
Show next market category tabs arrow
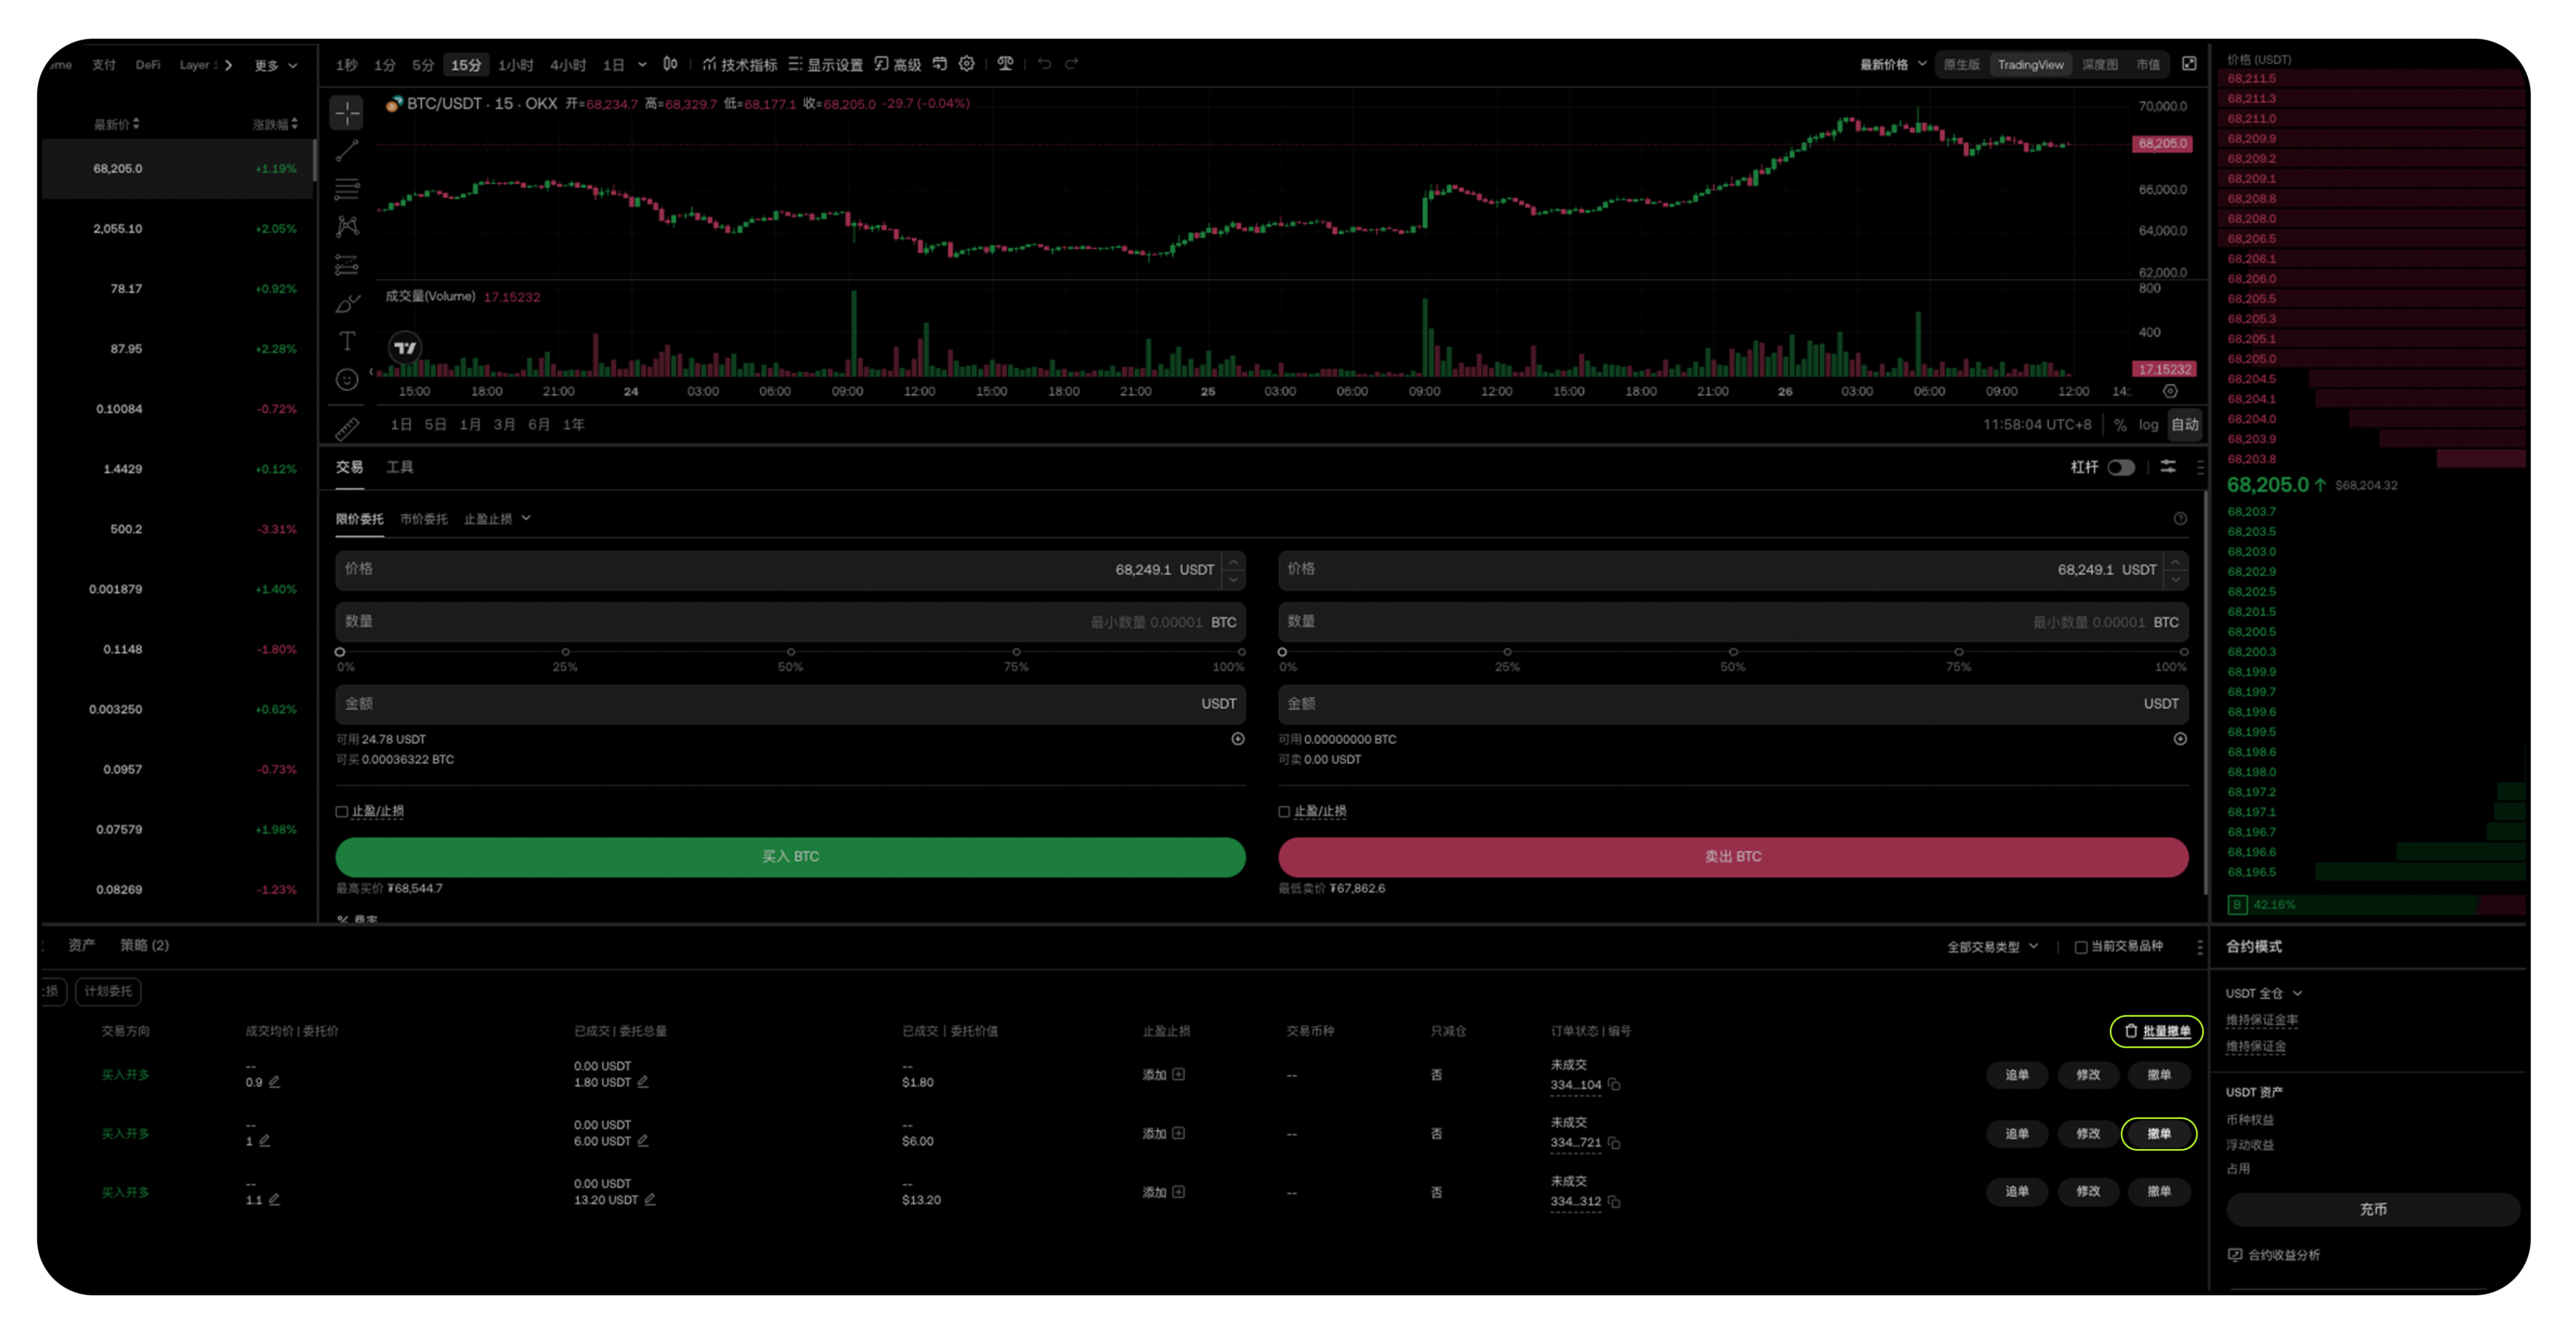[x=229, y=65]
